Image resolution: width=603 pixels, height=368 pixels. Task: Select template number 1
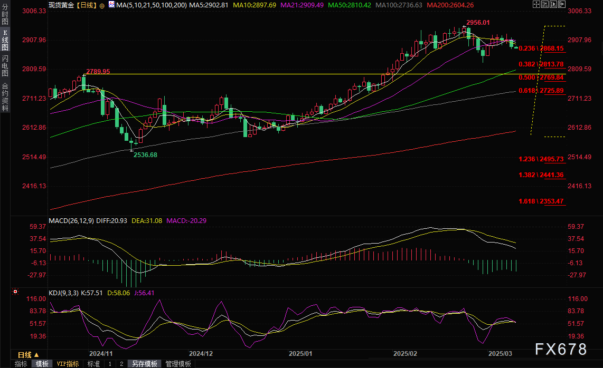tap(110, 364)
